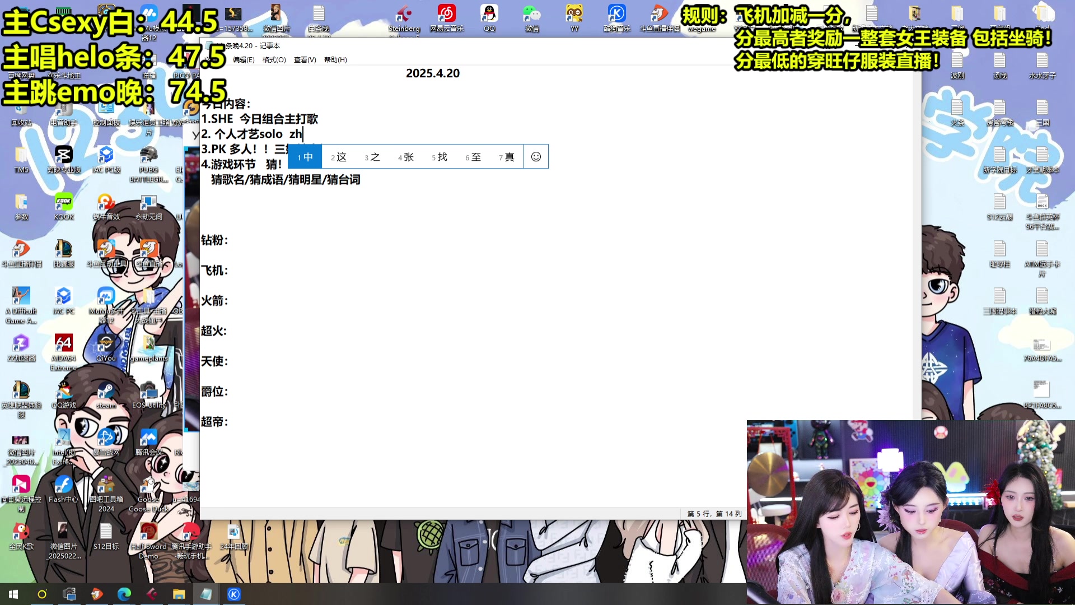This screenshot has width=1075, height=605.
Task: Select the green KOOK desktop icon
Action: tap(64, 207)
